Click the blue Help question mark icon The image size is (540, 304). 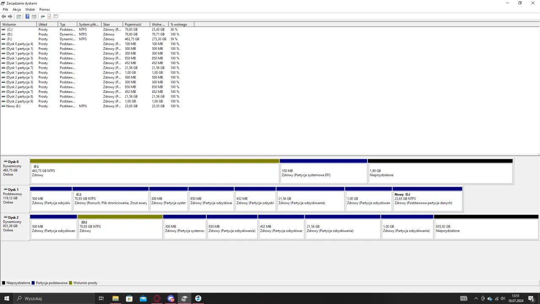[x=27, y=16]
